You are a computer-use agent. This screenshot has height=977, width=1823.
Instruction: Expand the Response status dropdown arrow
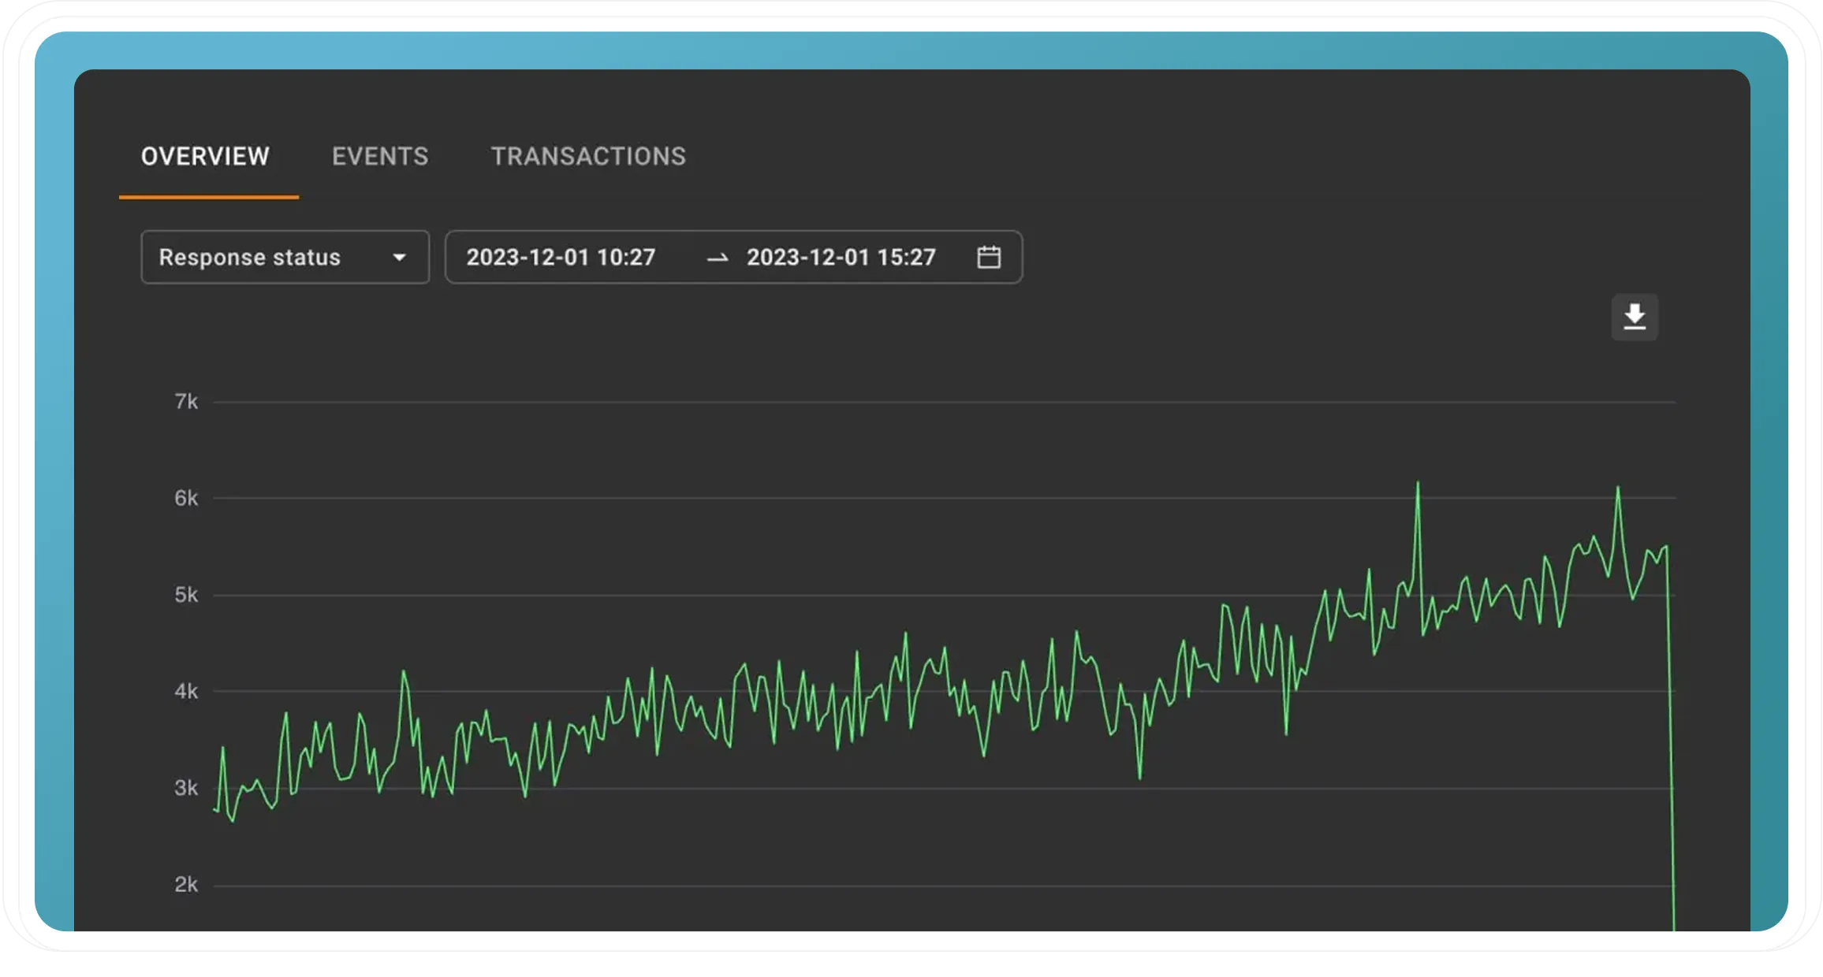click(400, 258)
